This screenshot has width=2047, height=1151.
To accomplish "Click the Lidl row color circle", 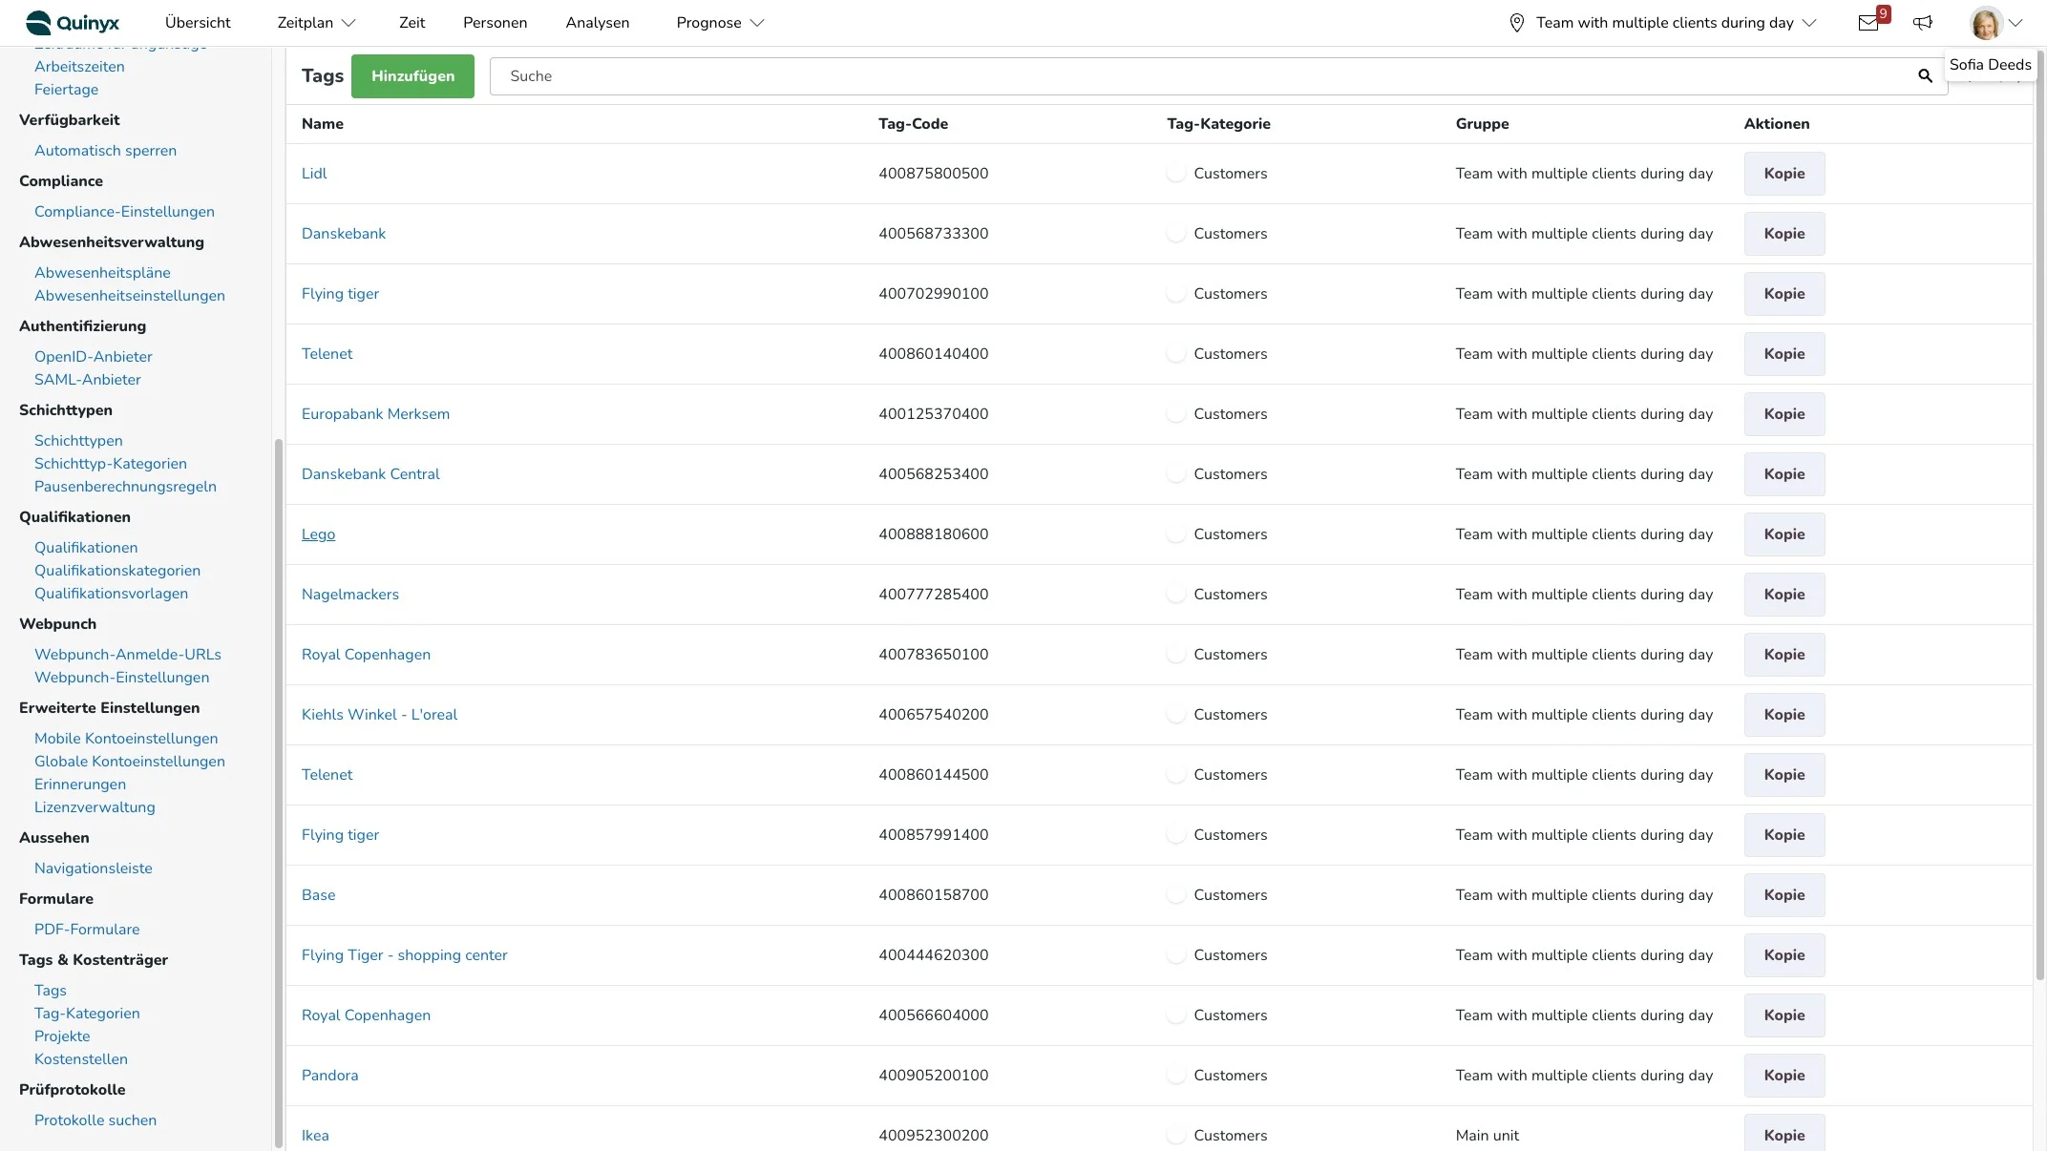I will [x=1176, y=174].
